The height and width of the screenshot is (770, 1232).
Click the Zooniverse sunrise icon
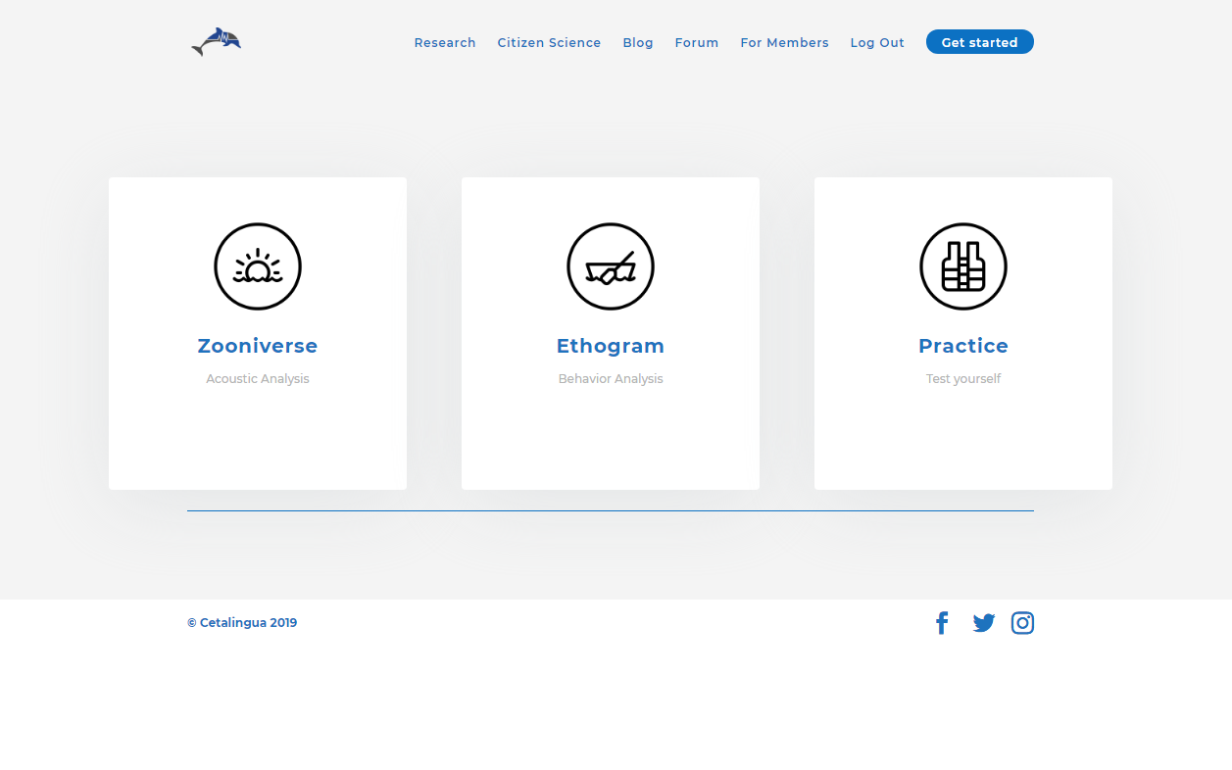tap(258, 266)
